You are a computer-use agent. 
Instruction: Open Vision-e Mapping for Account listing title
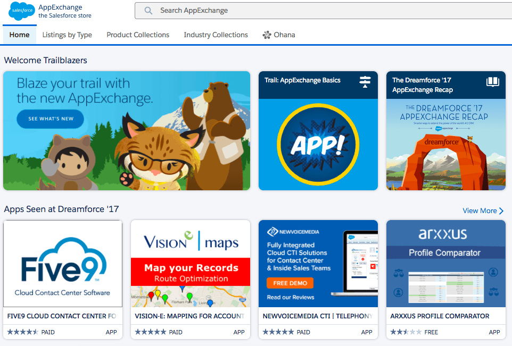click(189, 316)
